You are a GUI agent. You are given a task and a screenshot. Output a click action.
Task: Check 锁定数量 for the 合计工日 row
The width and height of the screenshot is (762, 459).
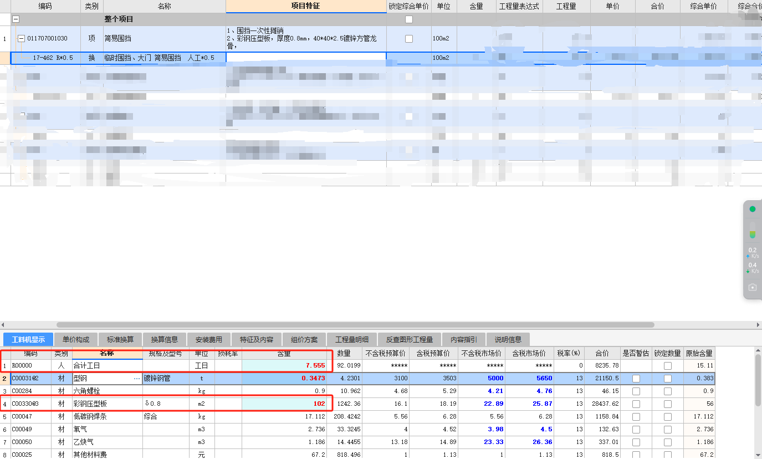pyautogui.click(x=667, y=366)
